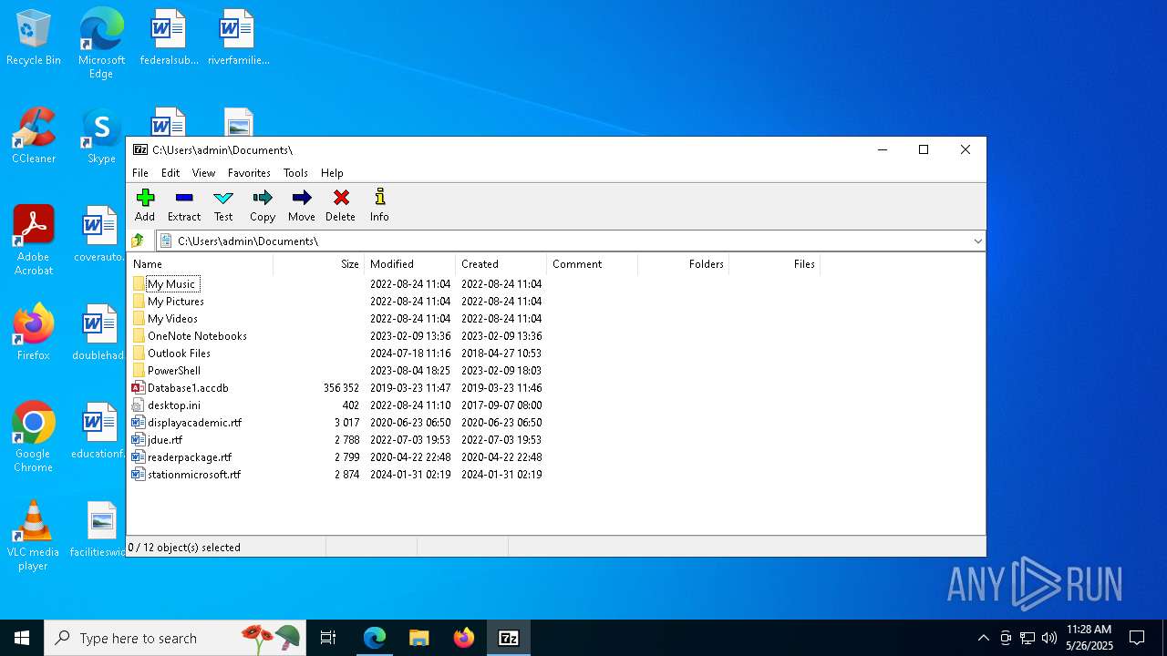Click the Add toolbar icon

click(145, 198)
